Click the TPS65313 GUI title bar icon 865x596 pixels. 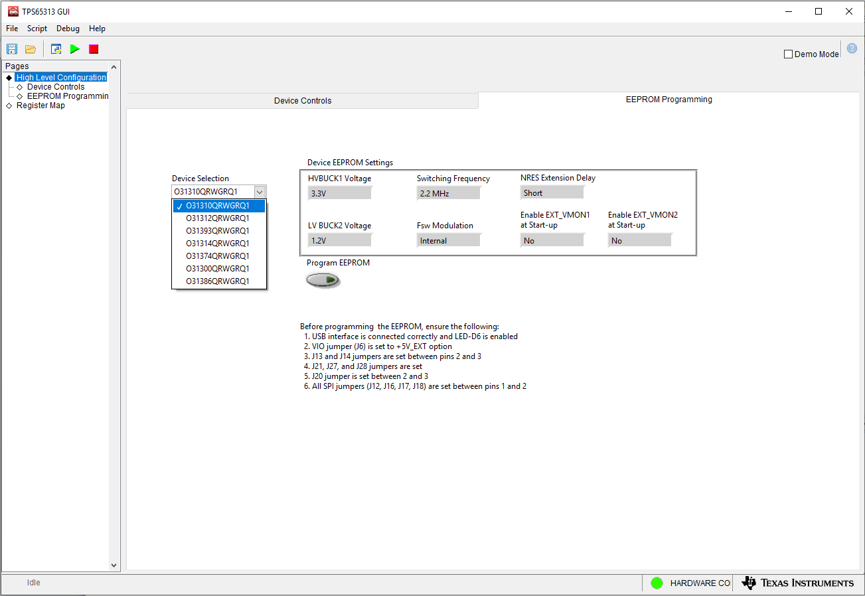[x=13, y=11]
